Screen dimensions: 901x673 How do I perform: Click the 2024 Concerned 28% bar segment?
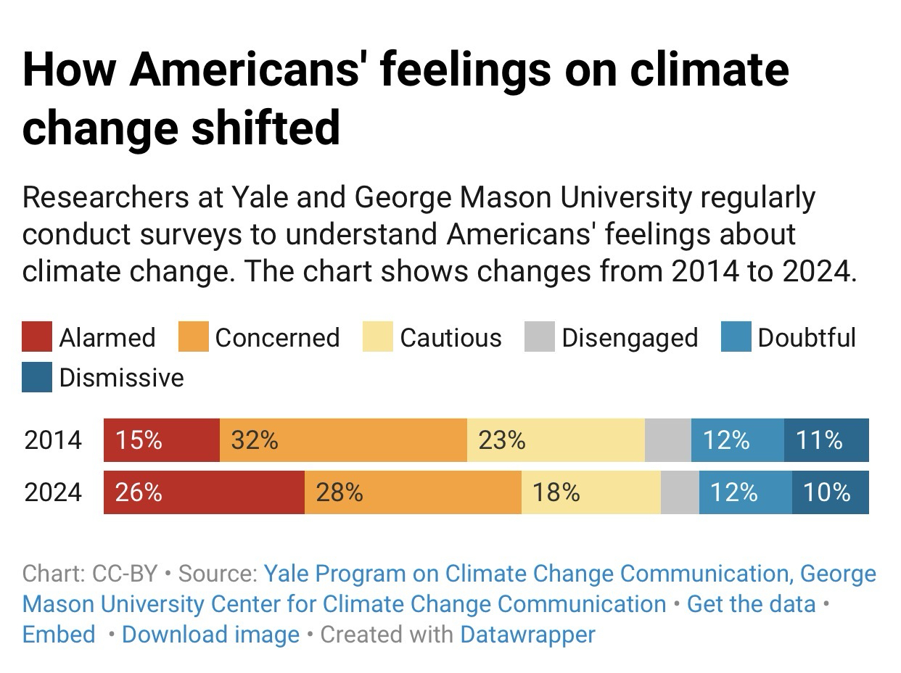(x=413, y=492)
